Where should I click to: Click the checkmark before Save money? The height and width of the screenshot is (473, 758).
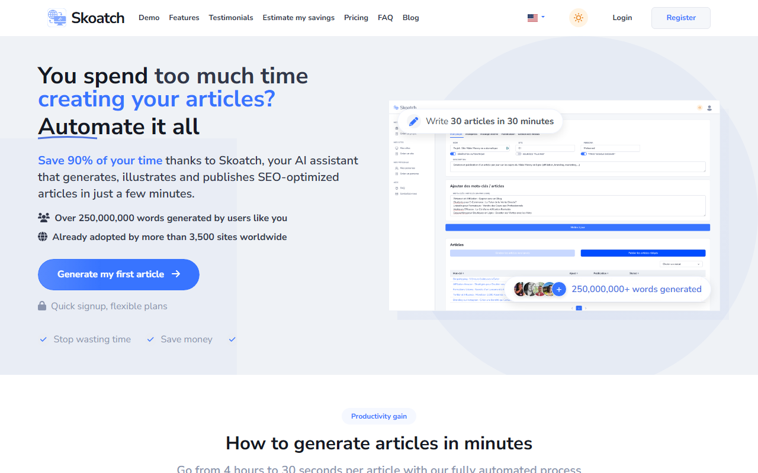click(150, 339)
